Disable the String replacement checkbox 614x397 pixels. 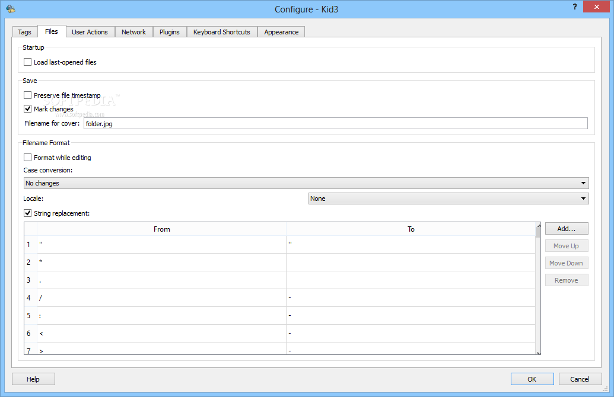[x=27, y=213]
